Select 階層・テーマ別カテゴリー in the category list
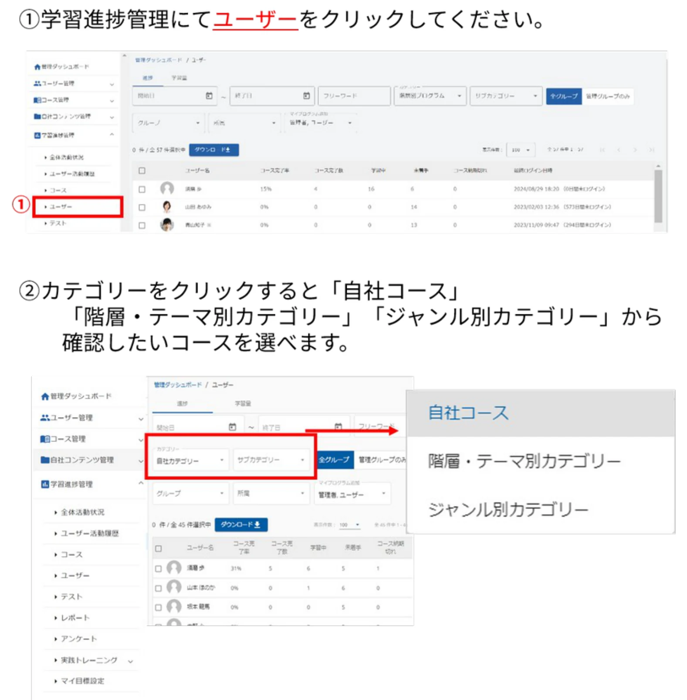 point(541,461)
